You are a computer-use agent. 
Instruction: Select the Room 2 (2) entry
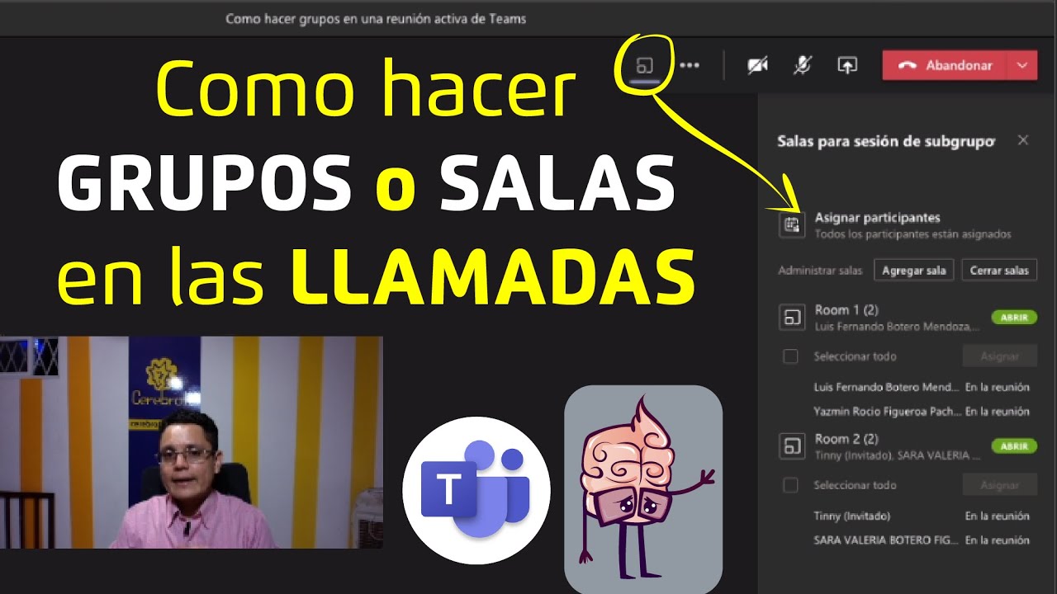point(846,439)
